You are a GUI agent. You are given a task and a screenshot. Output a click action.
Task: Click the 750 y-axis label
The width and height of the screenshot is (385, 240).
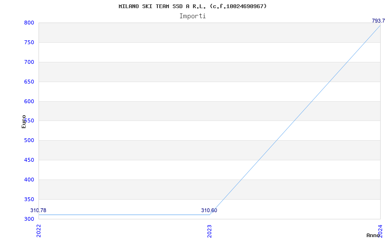(29, 42)
